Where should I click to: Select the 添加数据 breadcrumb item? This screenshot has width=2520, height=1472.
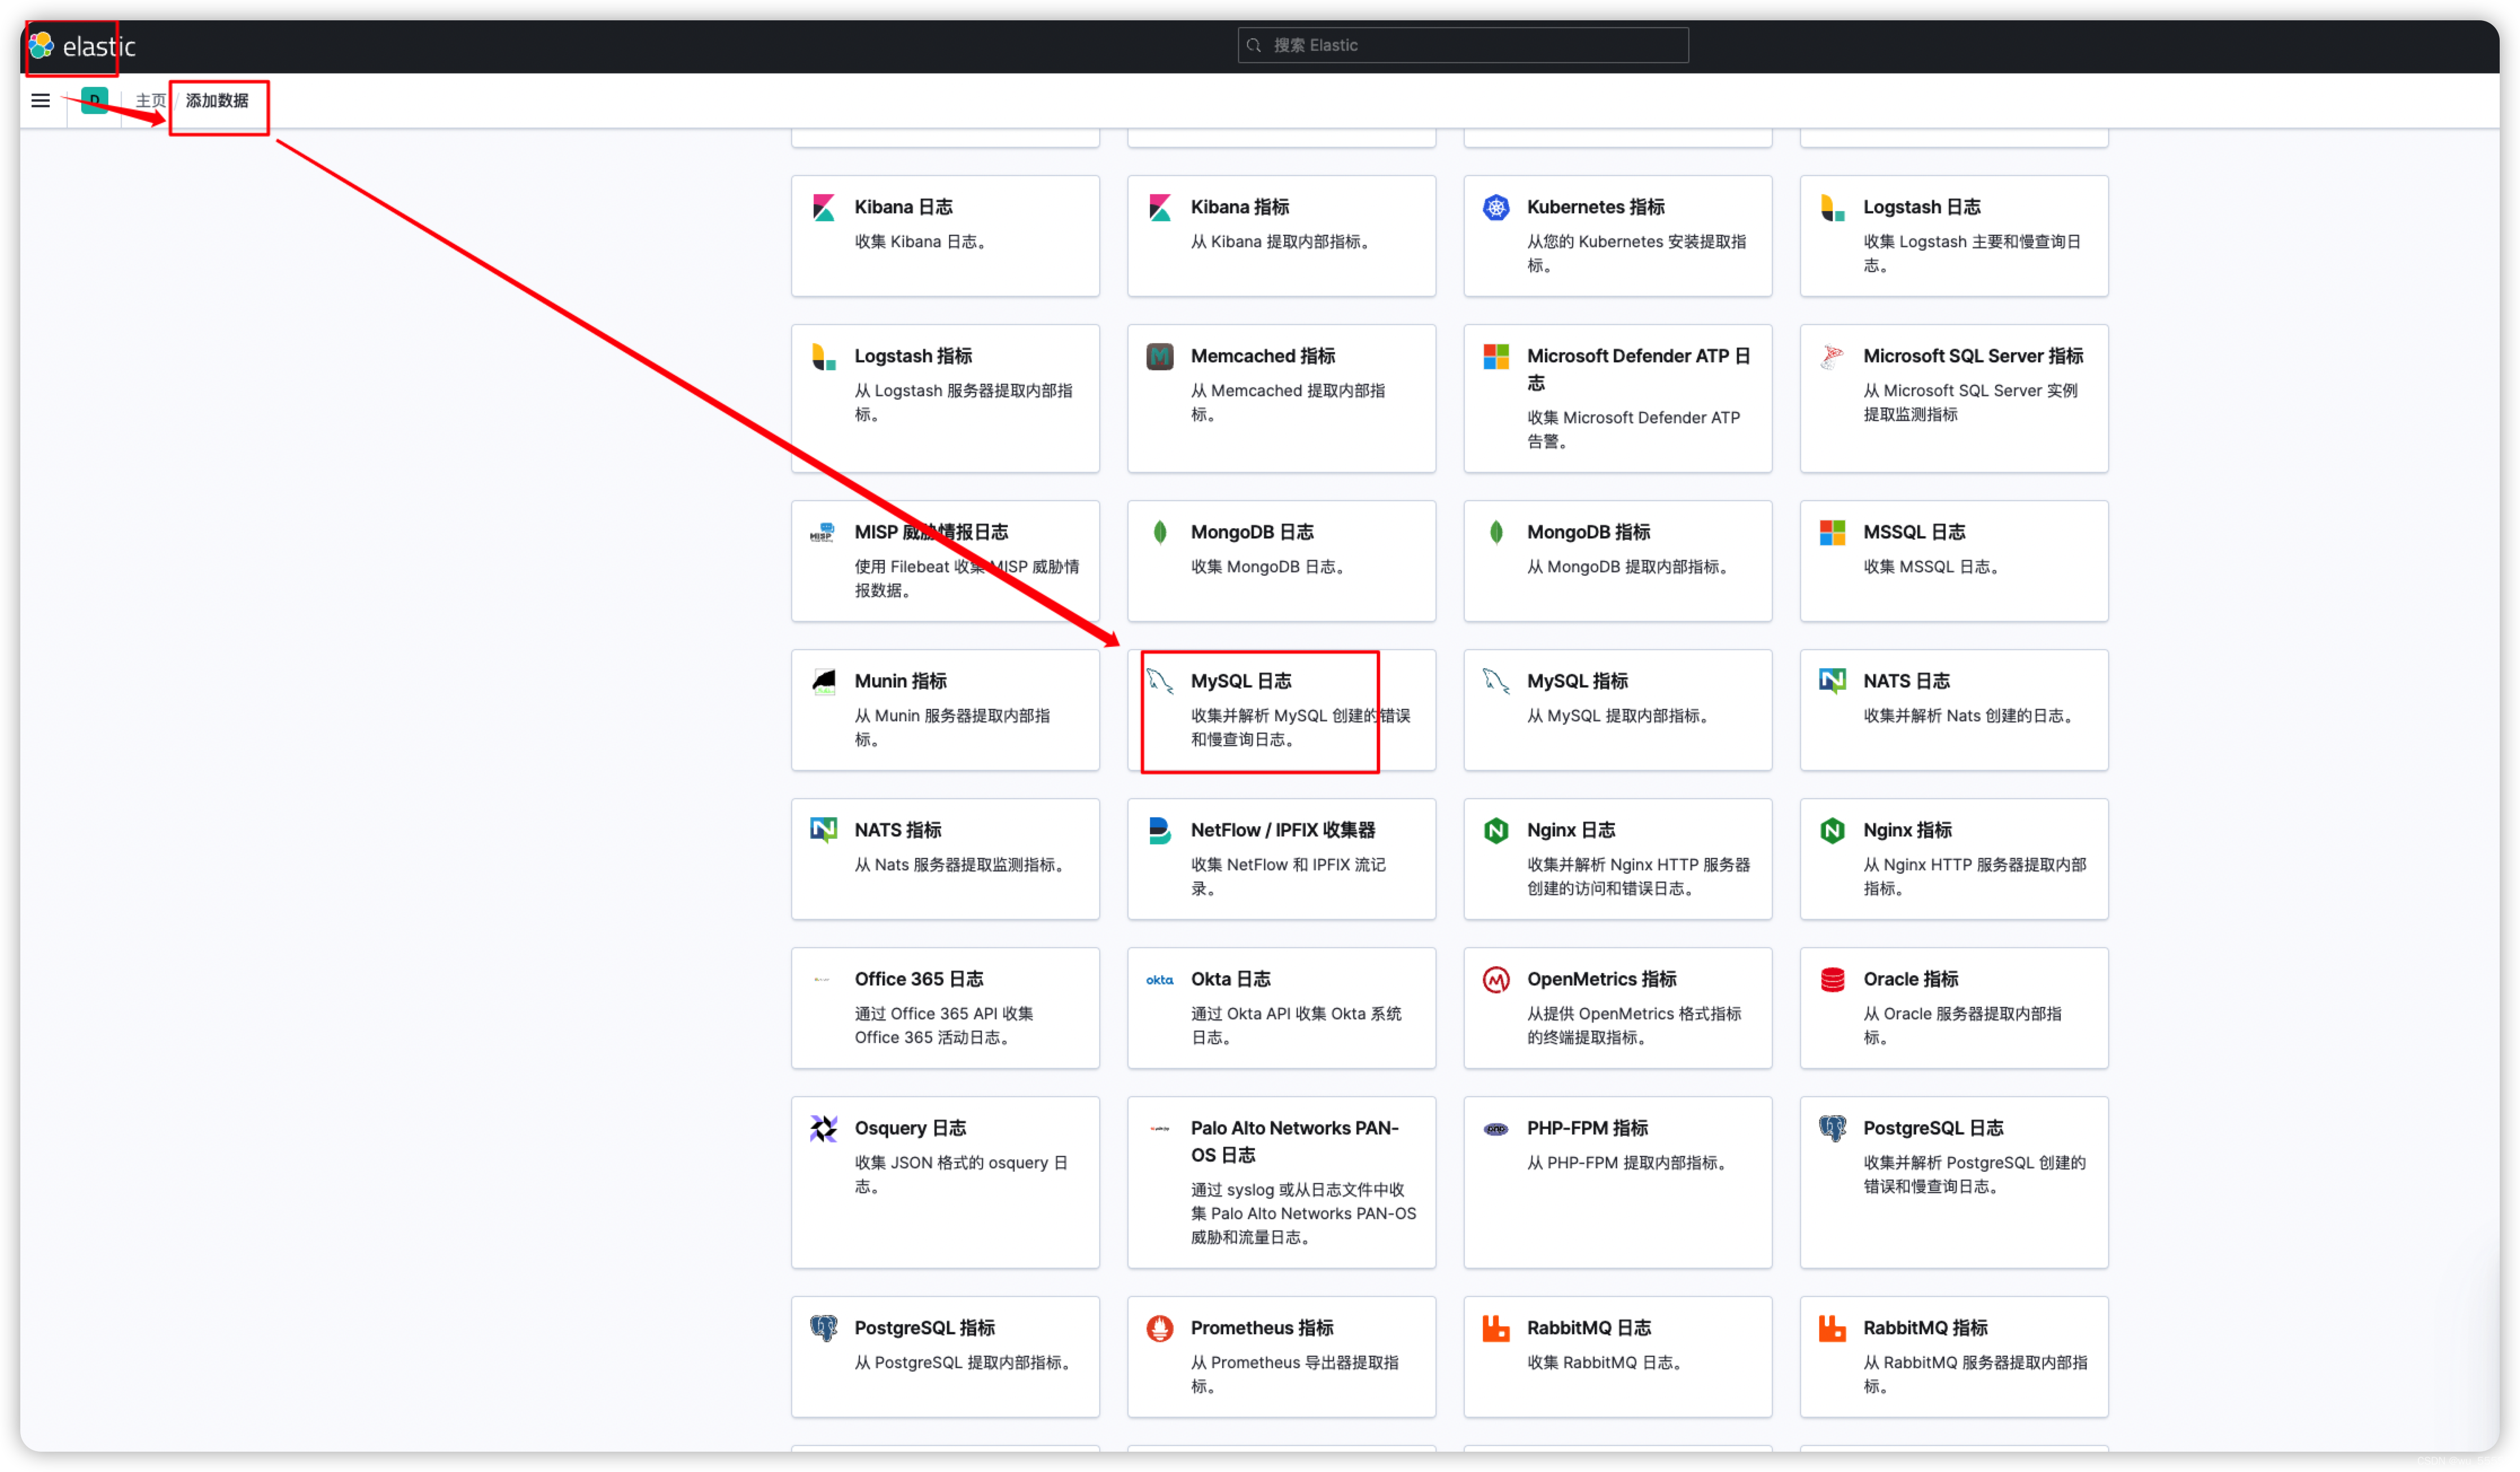(217, 100)
